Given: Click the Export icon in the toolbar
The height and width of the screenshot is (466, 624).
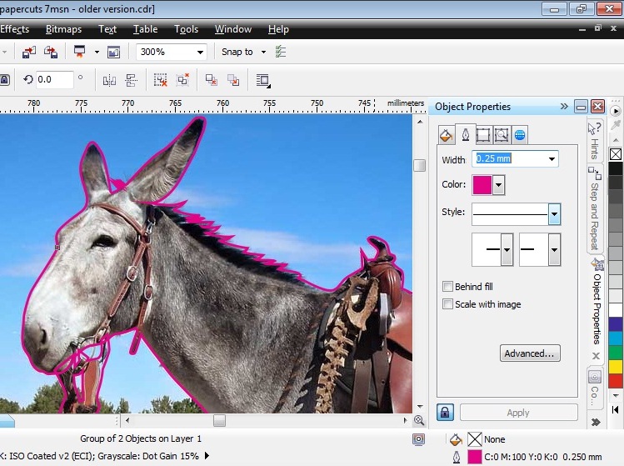Looking at the screenshot, I should tap(51, 52).
